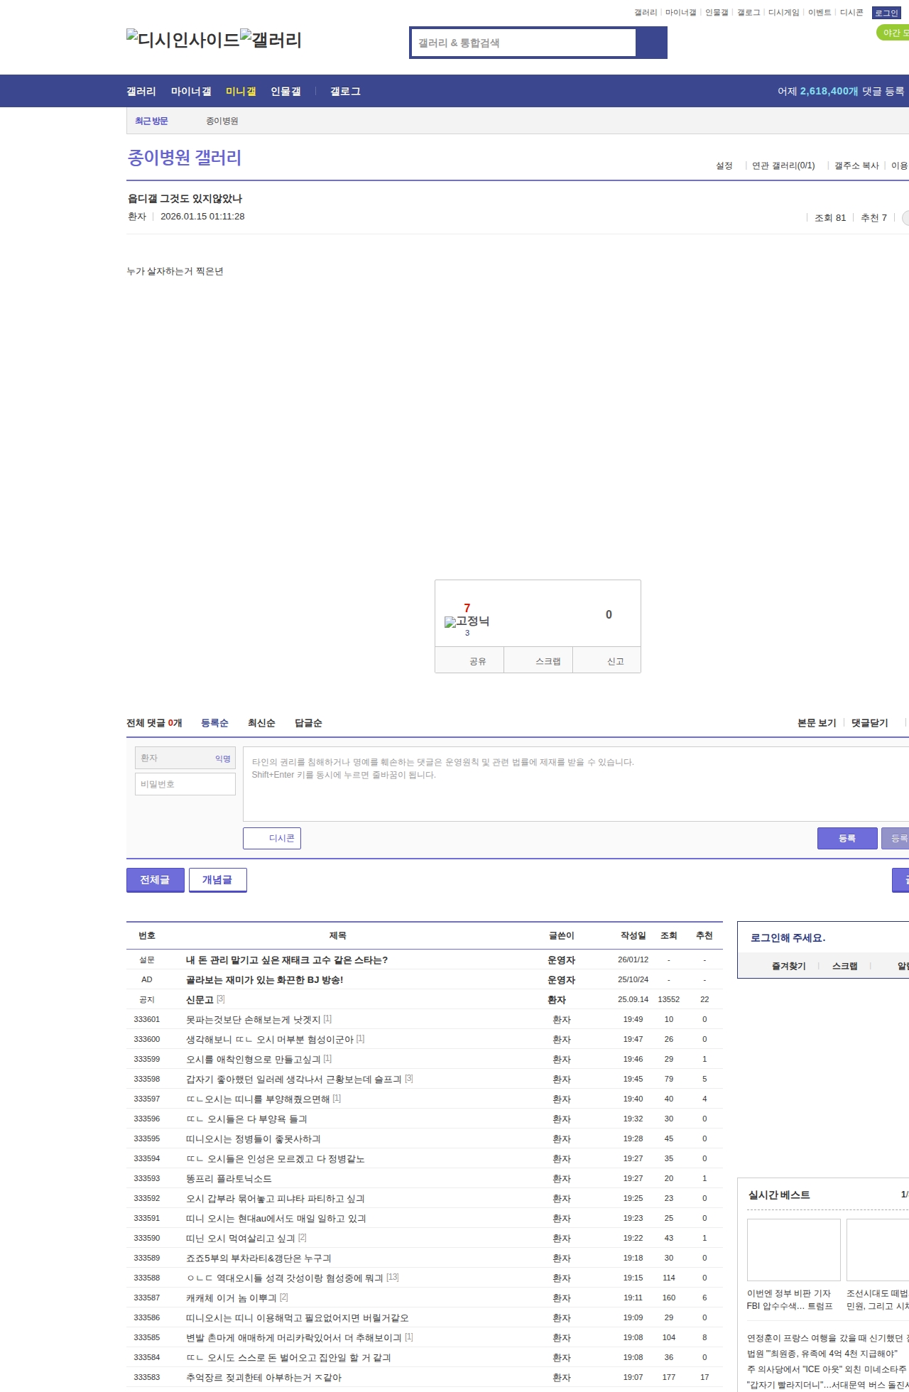Image resolution: width=909 pixels, height=1392 pixels.
Task: Open the 설정 settings menu
Action: 724,165
